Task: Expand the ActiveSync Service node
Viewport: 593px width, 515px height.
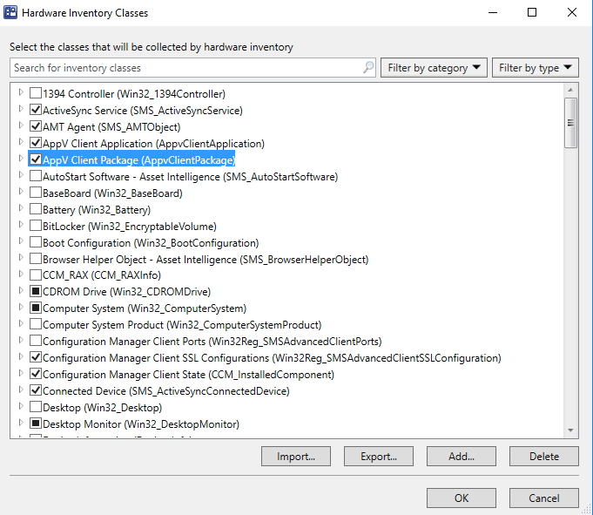Action: (21, 109)
